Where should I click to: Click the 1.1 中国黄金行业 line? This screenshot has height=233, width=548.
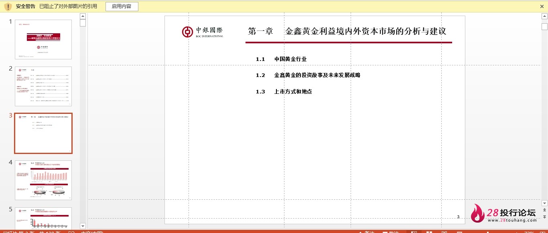(281, 59)
